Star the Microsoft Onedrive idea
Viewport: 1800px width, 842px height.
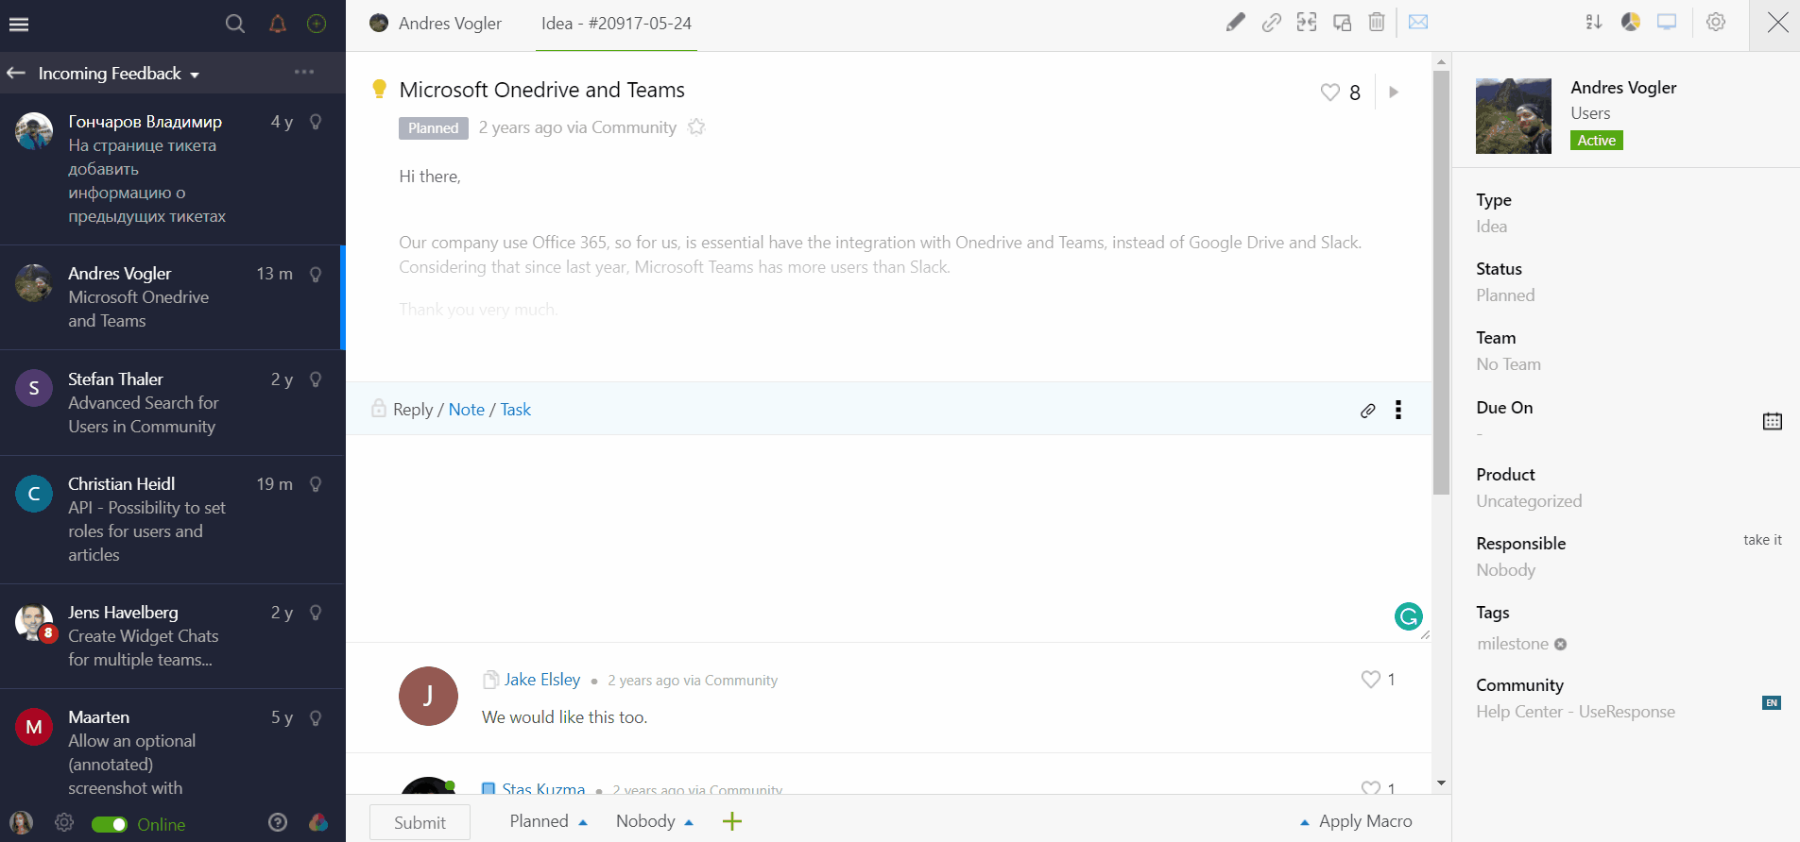696,127
